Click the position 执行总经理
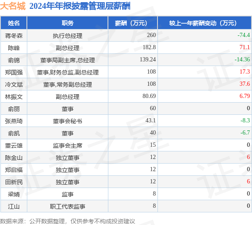The height and width of the screenshot is (225, 252). click(68, 36)
